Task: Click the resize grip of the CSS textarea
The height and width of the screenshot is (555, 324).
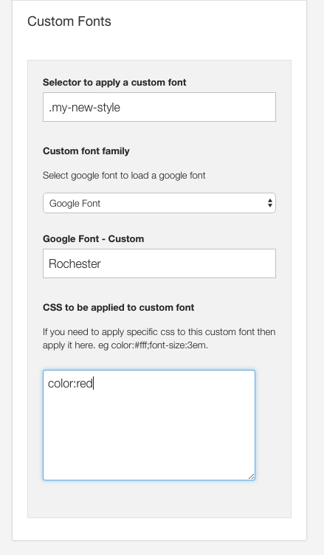Action: pos(251,477)
